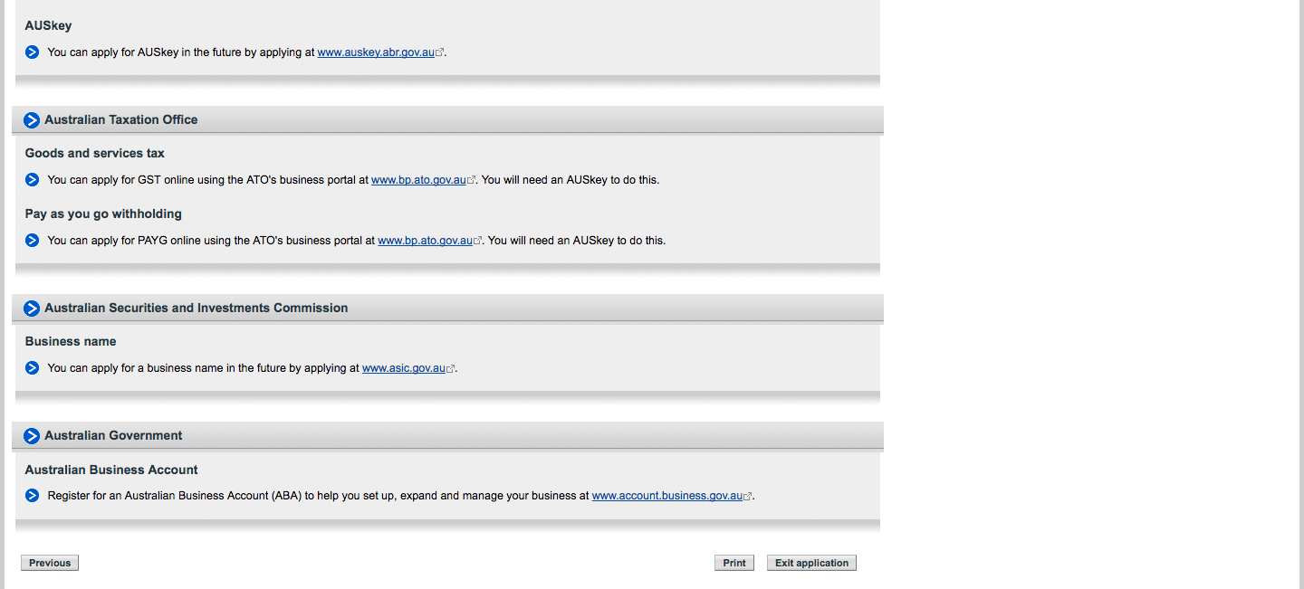Open www.bp.ato.gov.au link in PAYG section
Image resolution: width=1304 pixels, height=589 pixels.
tap(425, 241)
